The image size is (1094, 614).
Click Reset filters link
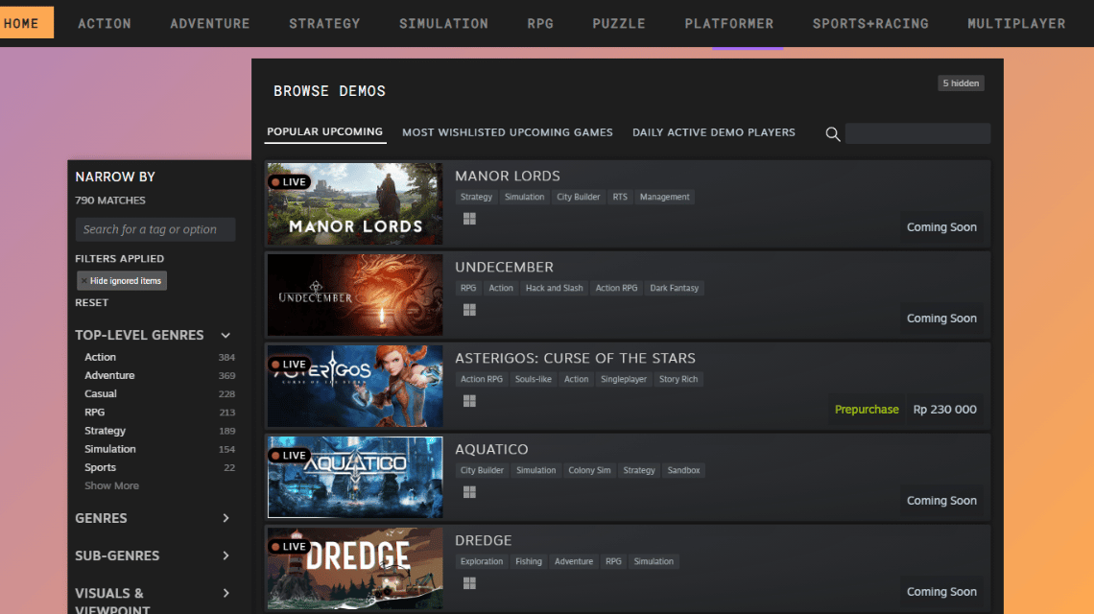(x=91, y=303)
